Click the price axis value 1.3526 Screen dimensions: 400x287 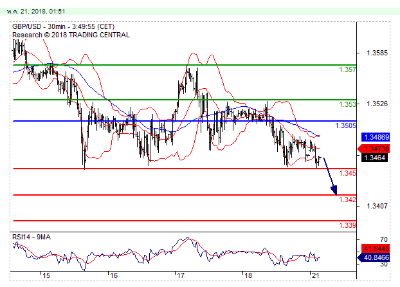tap(377, 104)
